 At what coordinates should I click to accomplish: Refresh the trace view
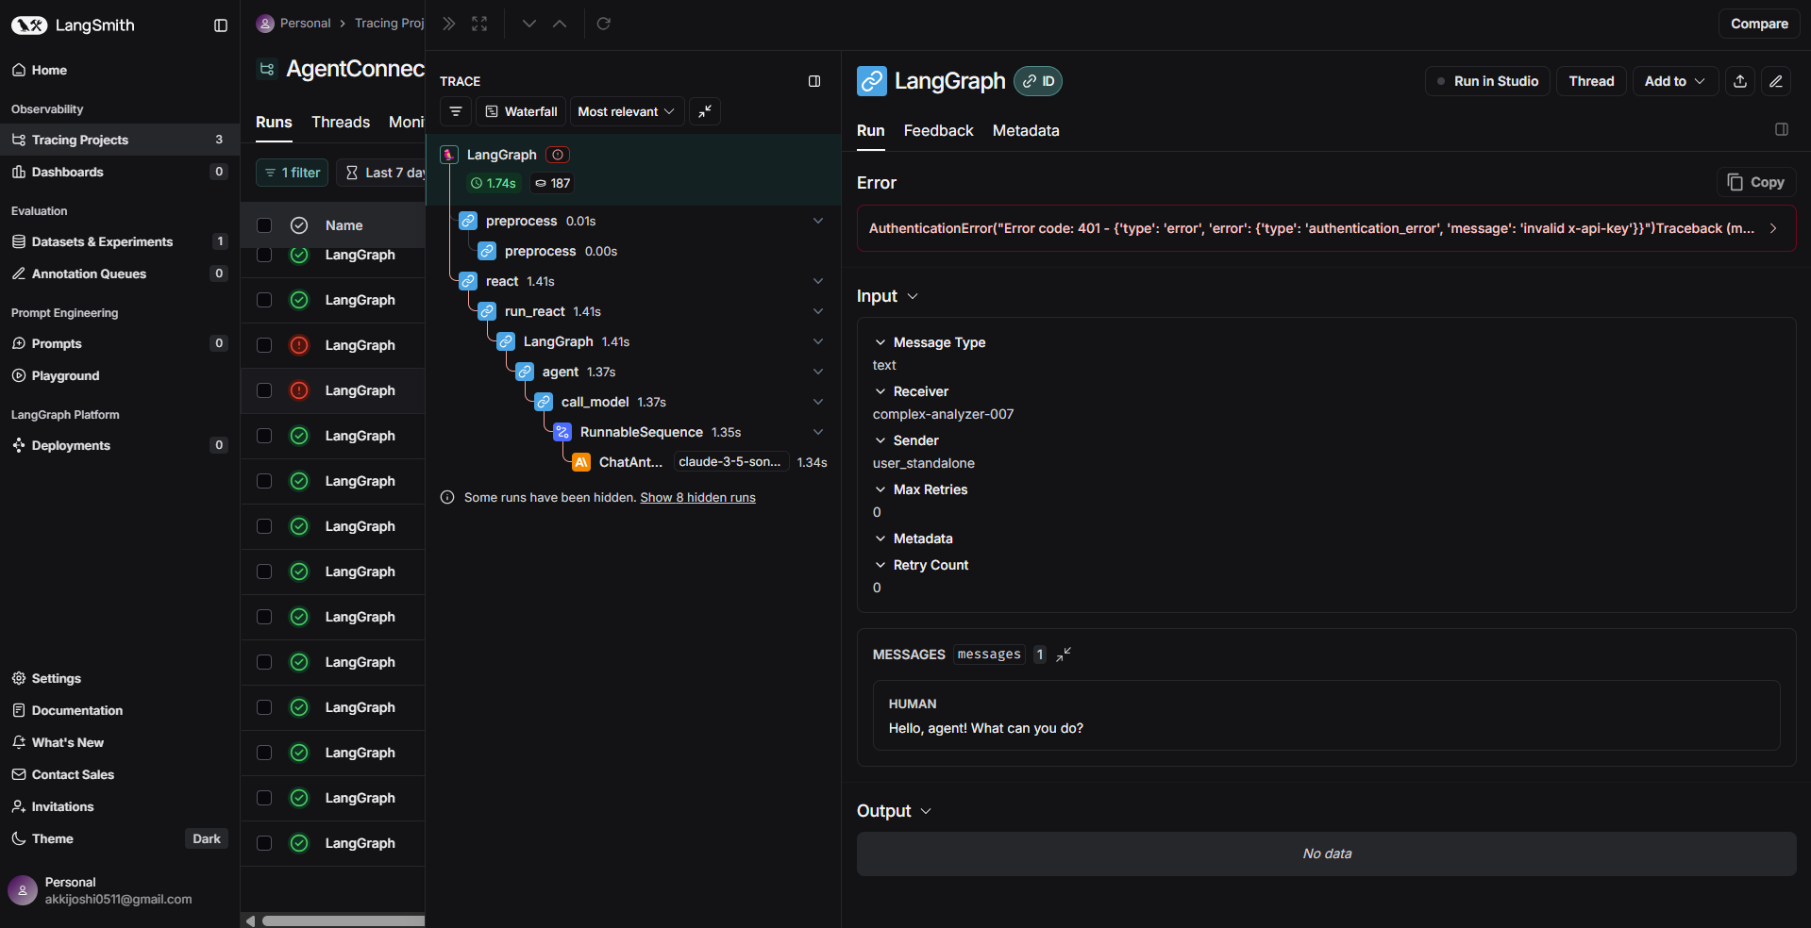[604, 24]
